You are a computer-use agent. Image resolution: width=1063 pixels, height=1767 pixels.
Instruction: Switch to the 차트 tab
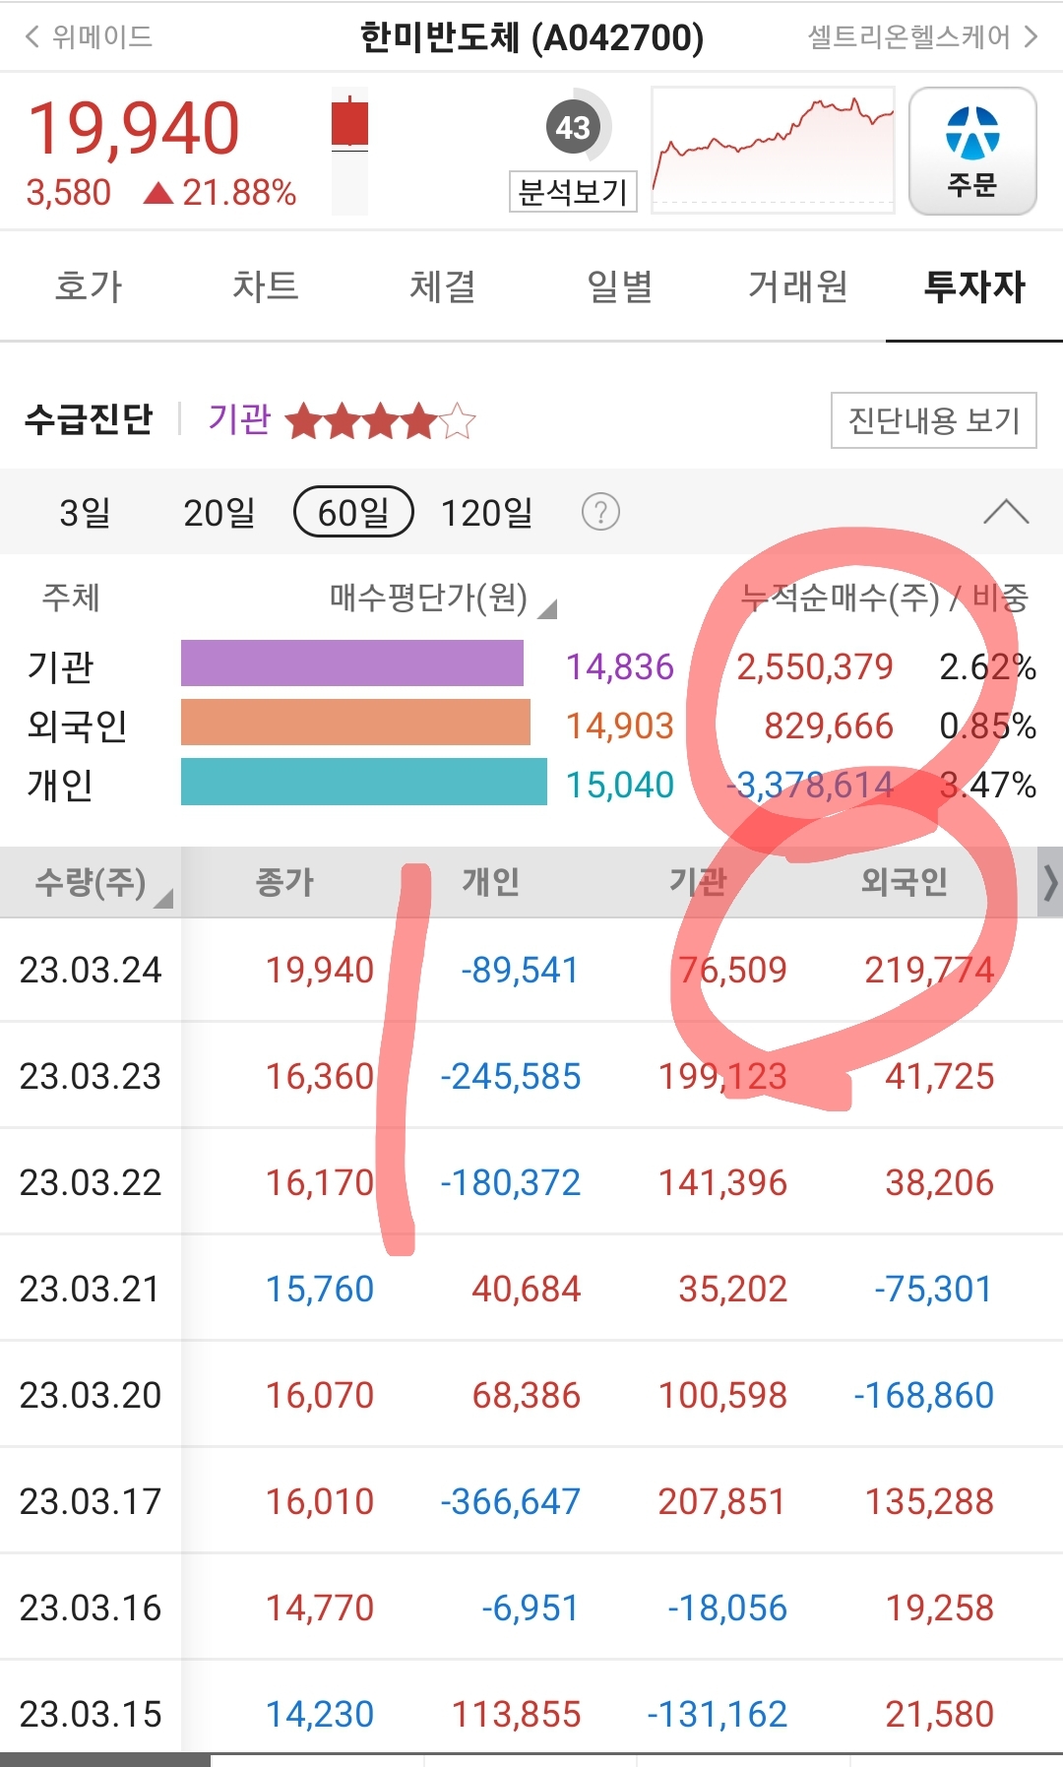click(266, 286)
